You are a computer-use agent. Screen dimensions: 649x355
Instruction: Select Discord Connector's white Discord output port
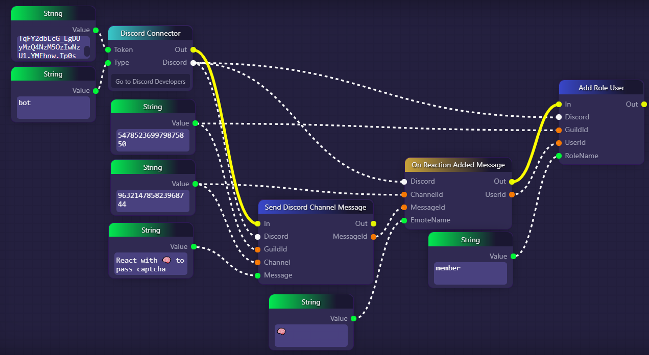point(193,63)
